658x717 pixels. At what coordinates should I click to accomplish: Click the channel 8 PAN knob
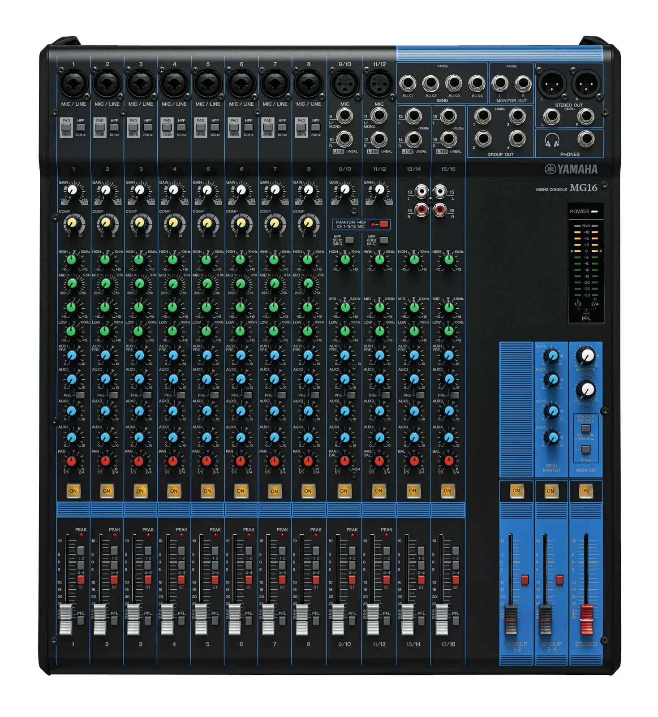click(x=308, y=461)
